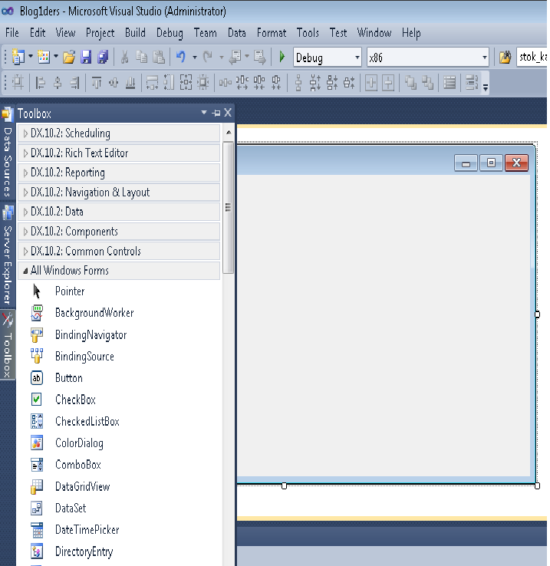This screenshot has height=566, width=550.
Task: Click the Undo arrow icon
Action: click(181, 57)
